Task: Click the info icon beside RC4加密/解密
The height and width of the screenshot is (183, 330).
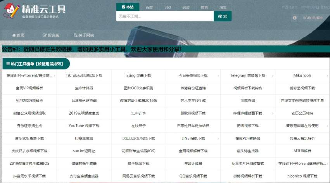Action: pyautogui.click(x=295, y=18)
